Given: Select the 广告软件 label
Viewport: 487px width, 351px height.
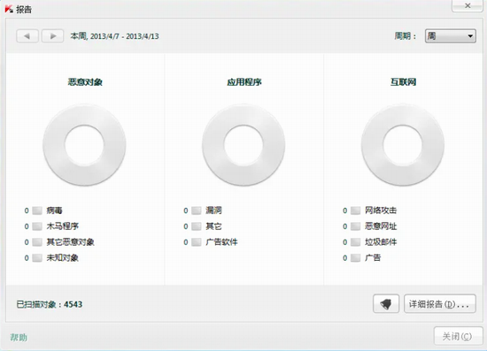Looking at the screenshot, I should point(221,242).
